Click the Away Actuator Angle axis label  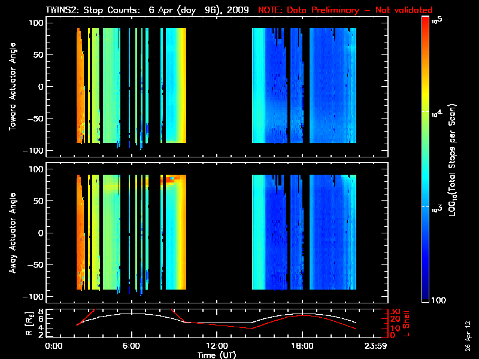[x=11, y=233]
